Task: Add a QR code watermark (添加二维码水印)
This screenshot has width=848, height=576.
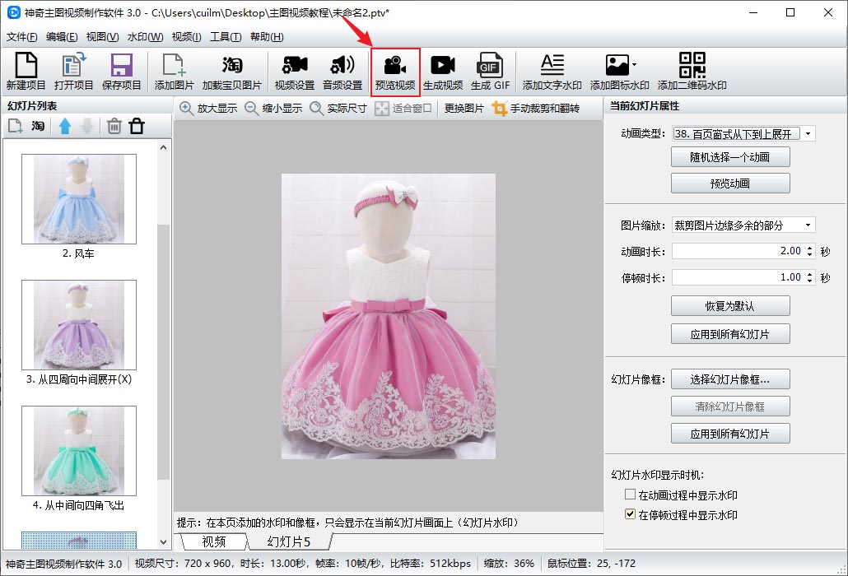Action: [692, 72]
